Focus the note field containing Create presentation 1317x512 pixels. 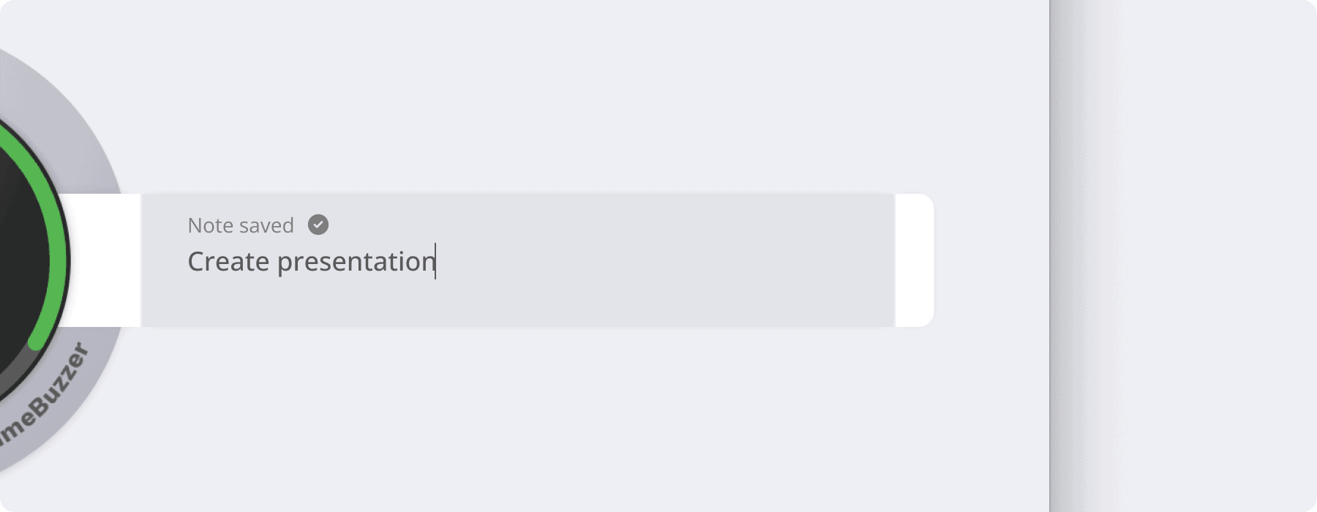coord(518,260)
